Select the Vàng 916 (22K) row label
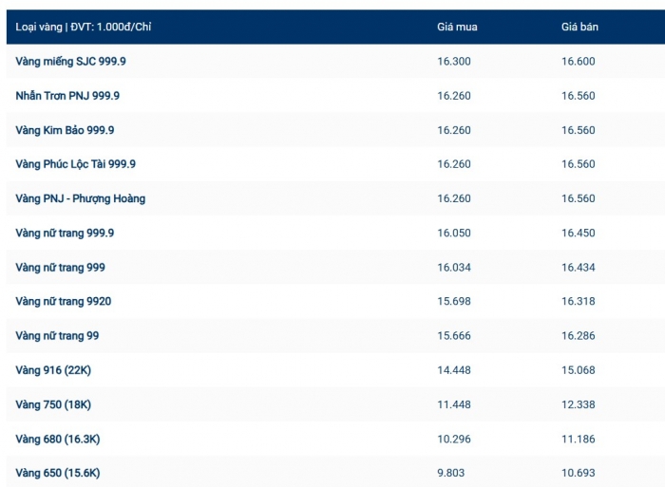The height and width of the screenshot is (487, 665). click(53, 370)
